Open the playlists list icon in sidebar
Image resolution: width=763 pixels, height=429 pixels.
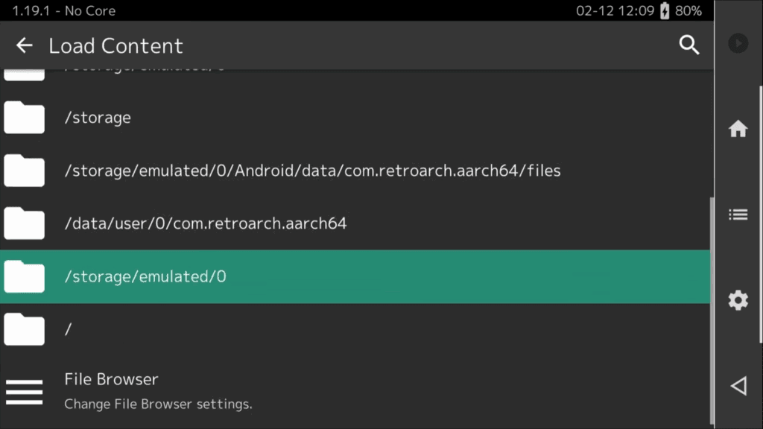point(738,215)
